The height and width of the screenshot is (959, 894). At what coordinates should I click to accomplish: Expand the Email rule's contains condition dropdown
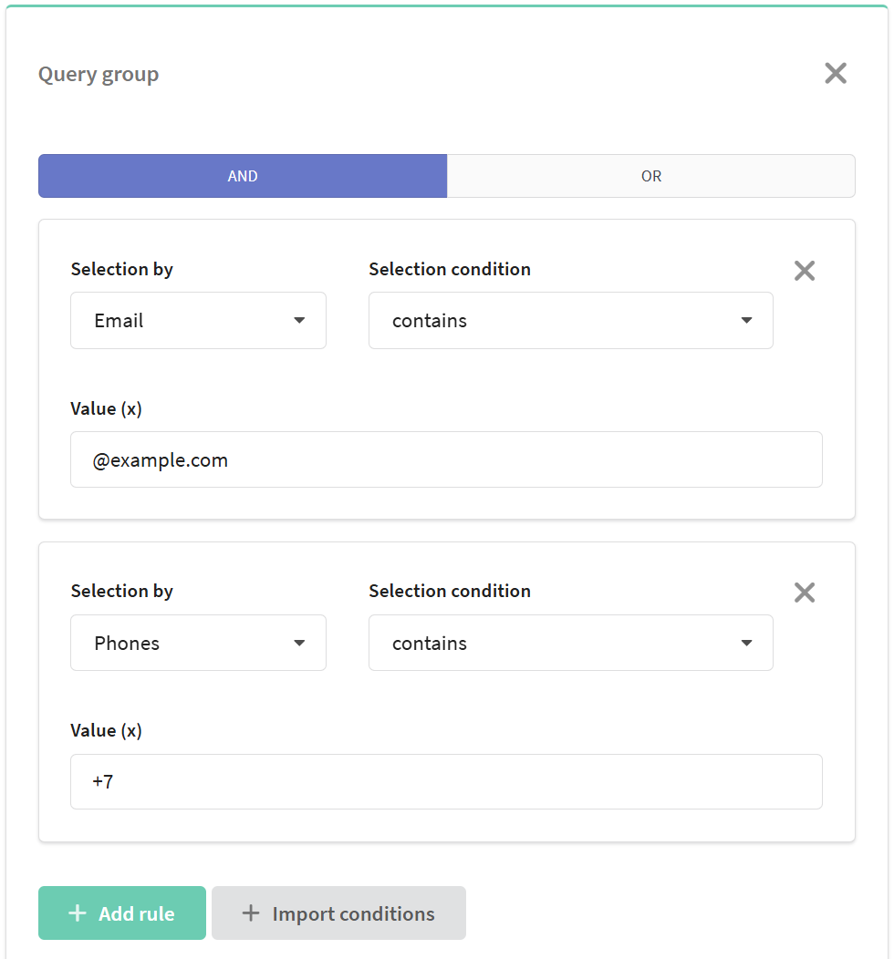[x=571, y=321]
